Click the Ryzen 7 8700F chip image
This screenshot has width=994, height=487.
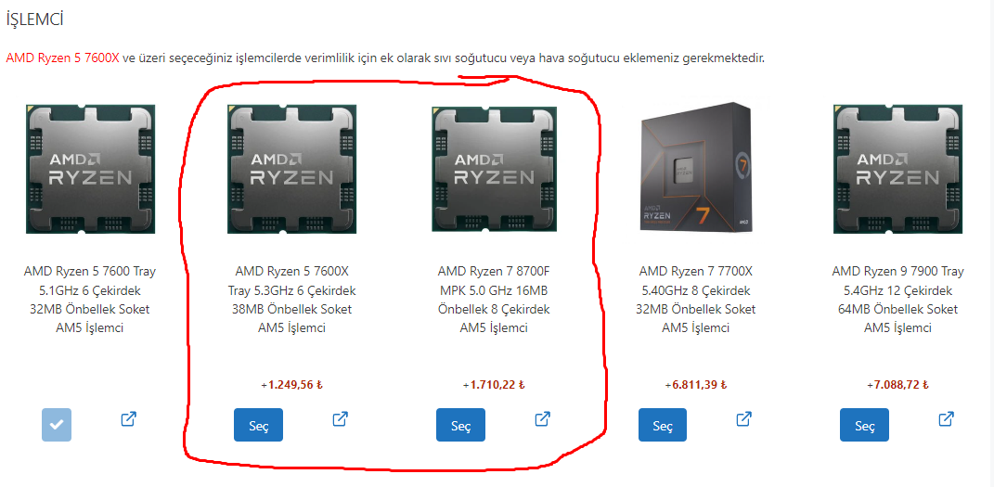[x=495, y=170]
